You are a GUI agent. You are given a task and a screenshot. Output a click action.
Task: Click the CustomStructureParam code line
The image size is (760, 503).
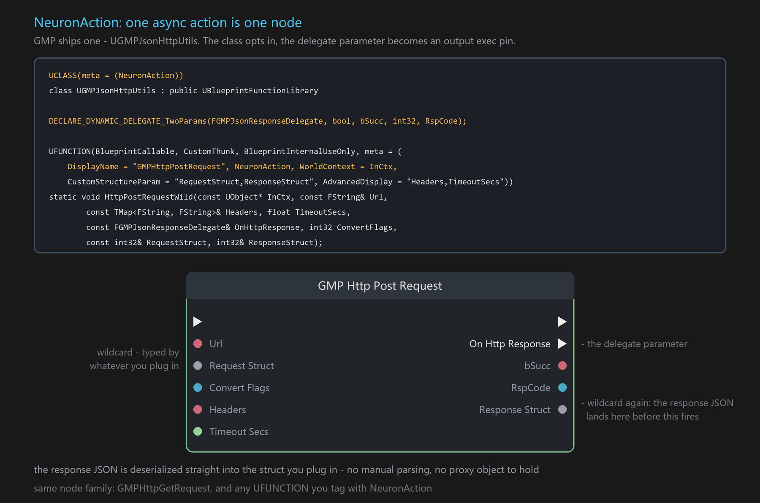pos(290,181)
